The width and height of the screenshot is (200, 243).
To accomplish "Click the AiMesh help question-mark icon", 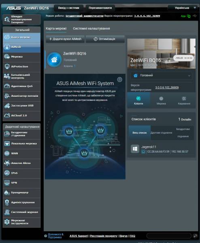I will [x=119, y=79].
